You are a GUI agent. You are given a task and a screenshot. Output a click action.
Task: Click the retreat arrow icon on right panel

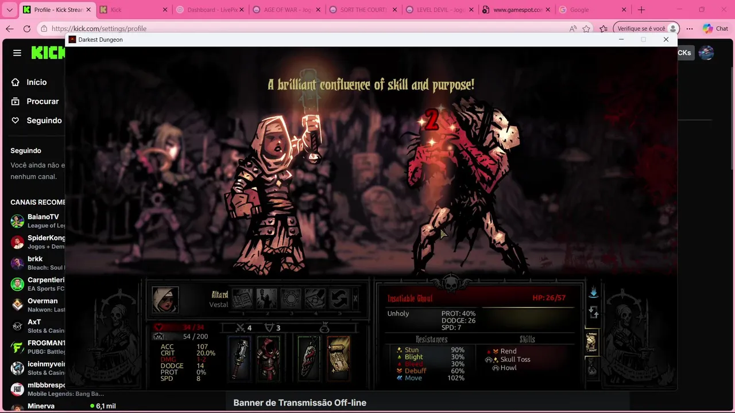(593, 313)
